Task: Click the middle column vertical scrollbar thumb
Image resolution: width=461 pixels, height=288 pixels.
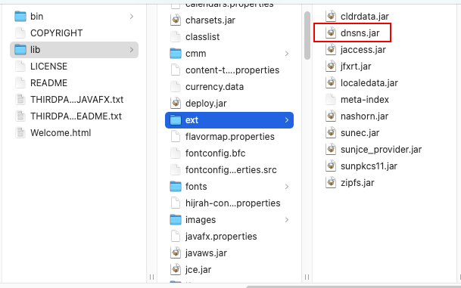Action: point(307,36)
